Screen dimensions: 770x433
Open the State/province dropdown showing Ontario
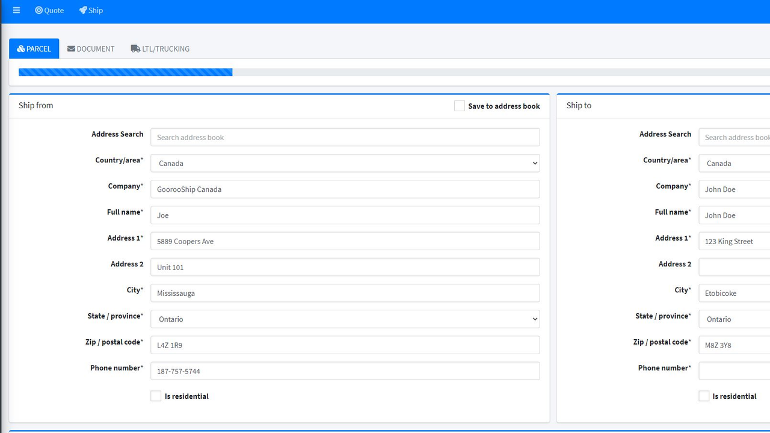pyautogui.click(x=345, y=319)
